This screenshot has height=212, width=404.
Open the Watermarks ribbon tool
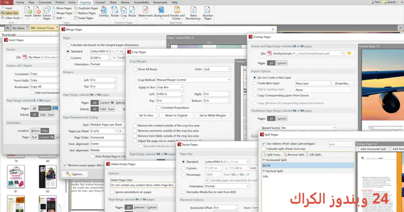(x=146, y=12)
